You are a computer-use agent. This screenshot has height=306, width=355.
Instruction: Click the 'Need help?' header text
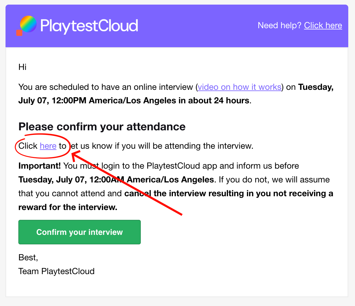click(x=279, y=25)
